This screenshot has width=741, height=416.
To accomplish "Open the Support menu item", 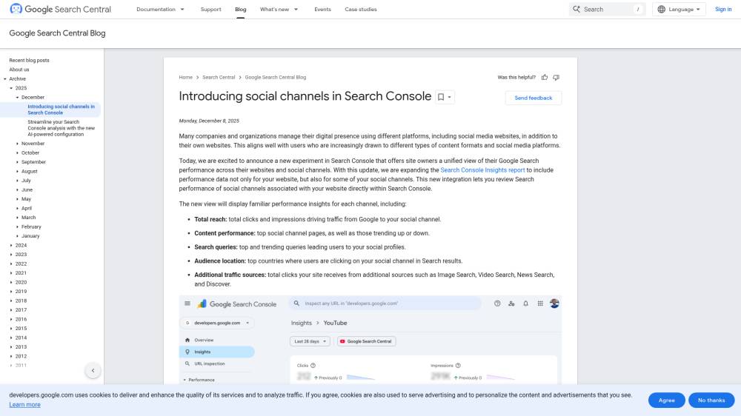I will pos(210,10).
